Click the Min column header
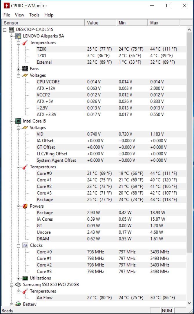194x314 pixels. click(x=132, y=23)
